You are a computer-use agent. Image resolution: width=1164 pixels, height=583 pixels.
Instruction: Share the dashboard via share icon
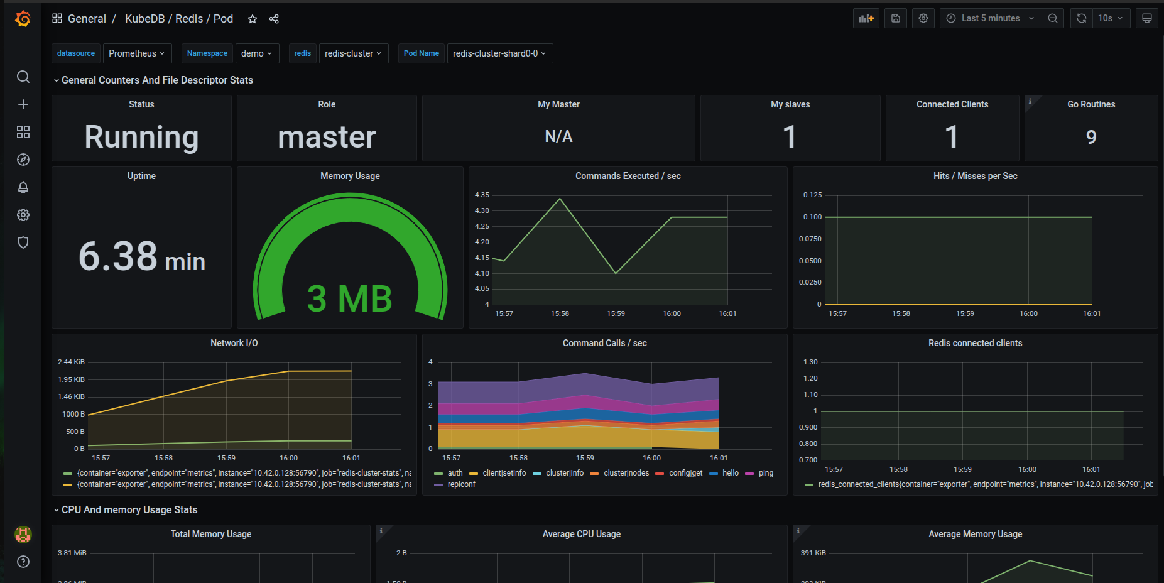coord(274,19)
